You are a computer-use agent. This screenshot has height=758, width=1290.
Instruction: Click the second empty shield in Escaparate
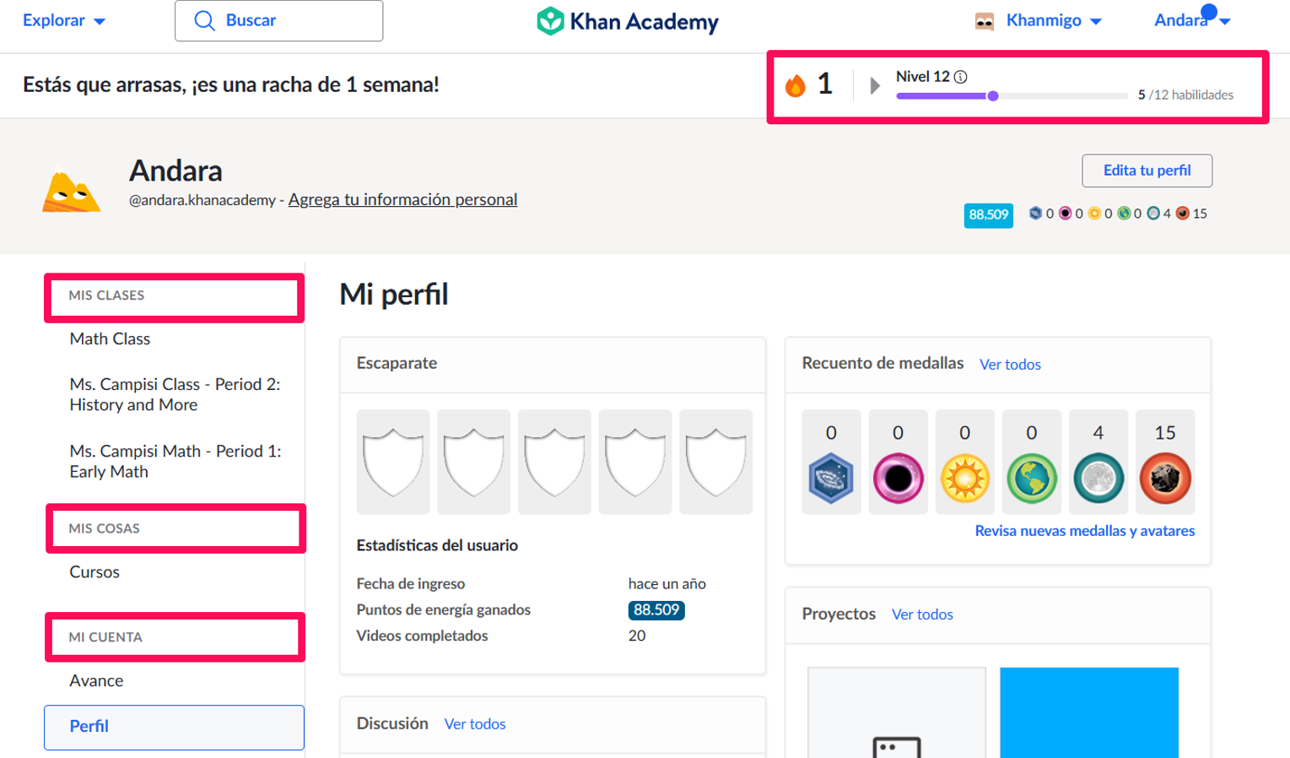[x=473, y=462]
